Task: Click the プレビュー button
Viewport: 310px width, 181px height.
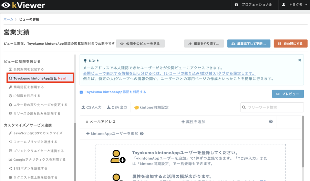Action: 288,94
